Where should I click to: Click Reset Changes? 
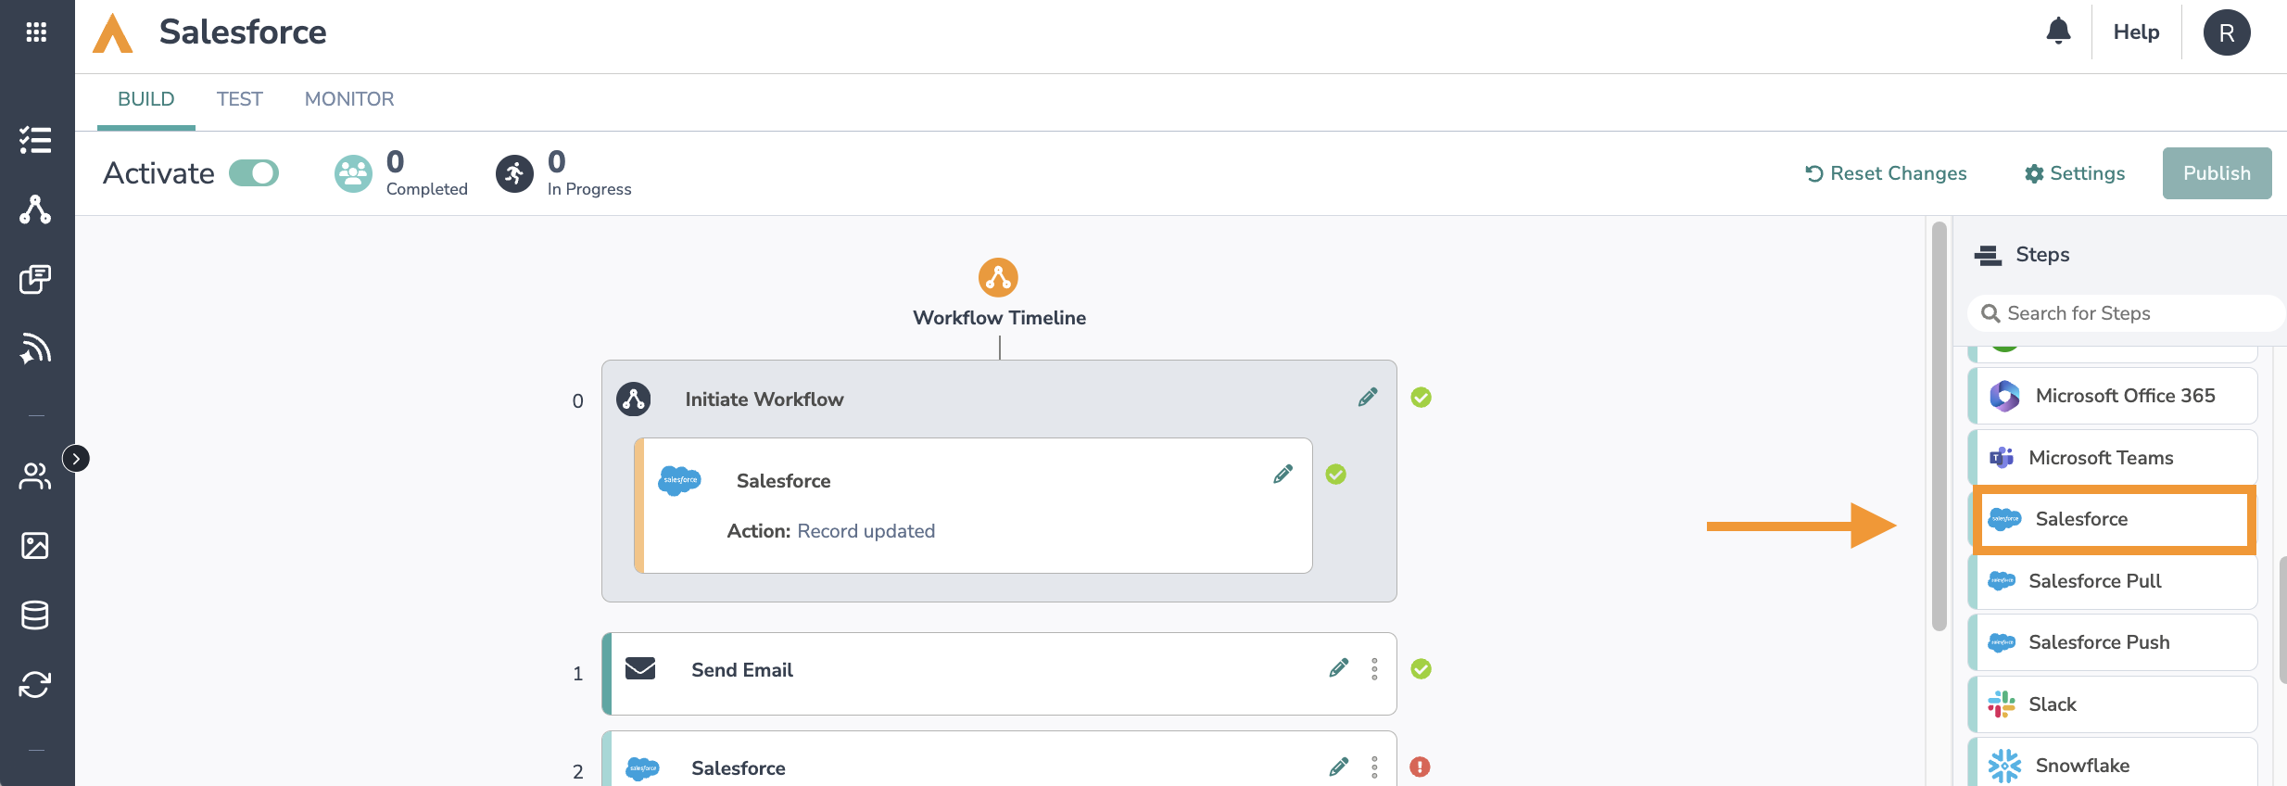pyautogui.click(x=1886, y=173)
